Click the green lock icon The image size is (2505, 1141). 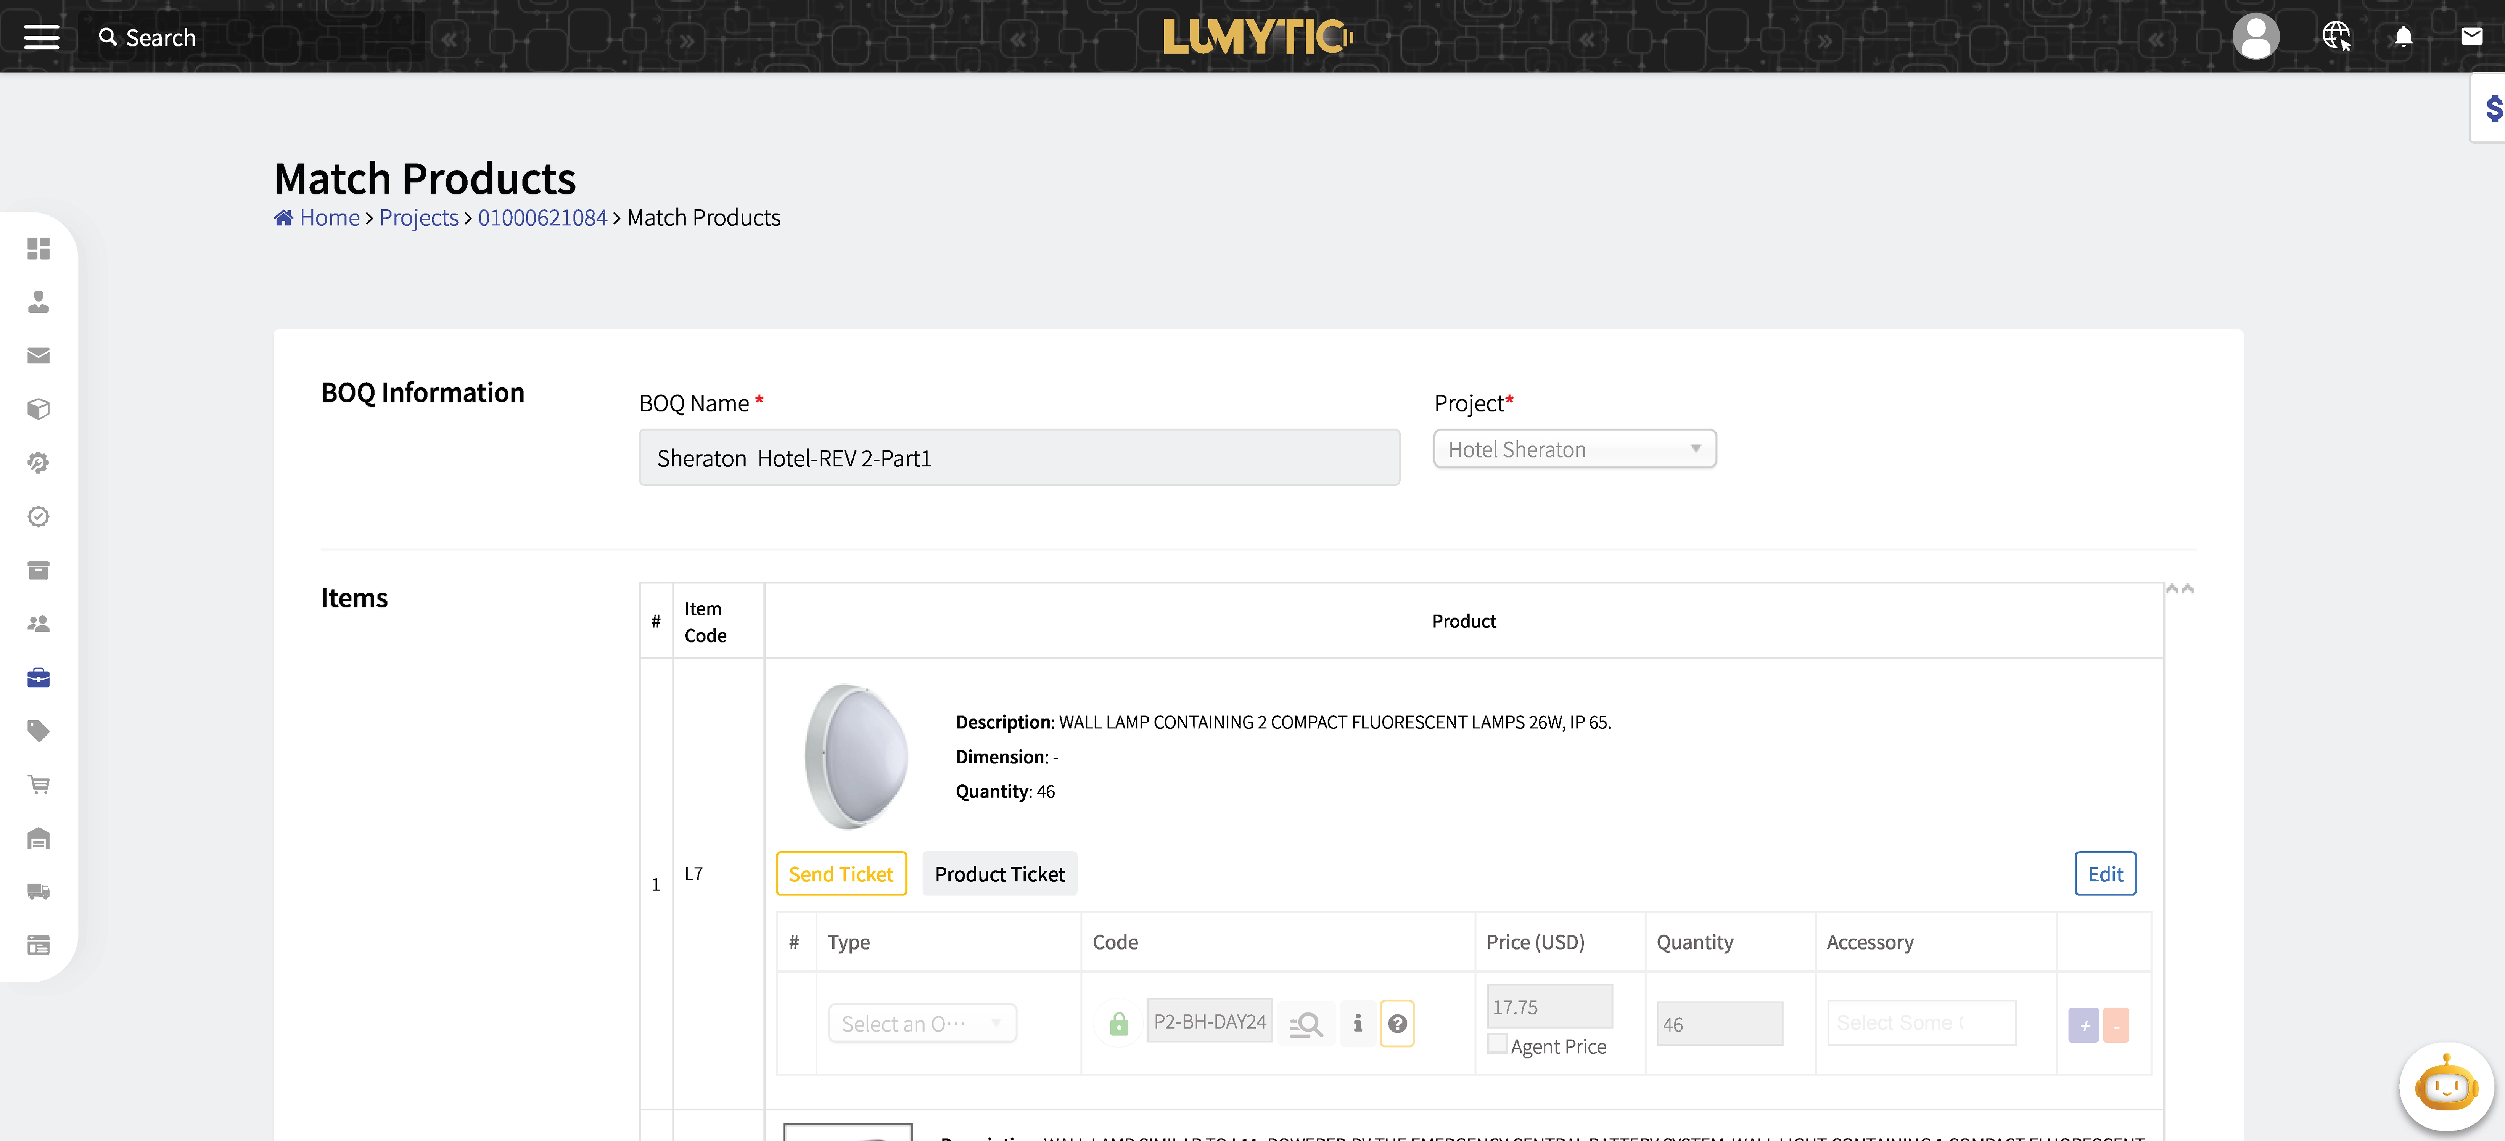click(x=1118, y=1024)
